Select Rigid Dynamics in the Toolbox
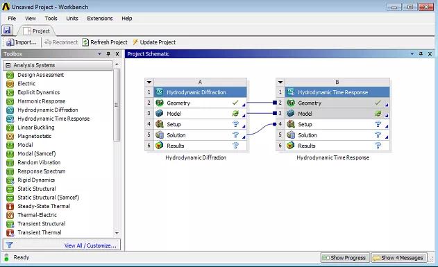 pos(31,180)
